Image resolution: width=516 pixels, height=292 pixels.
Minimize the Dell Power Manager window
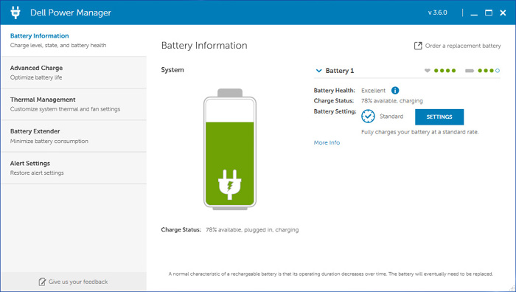[474, 13]
